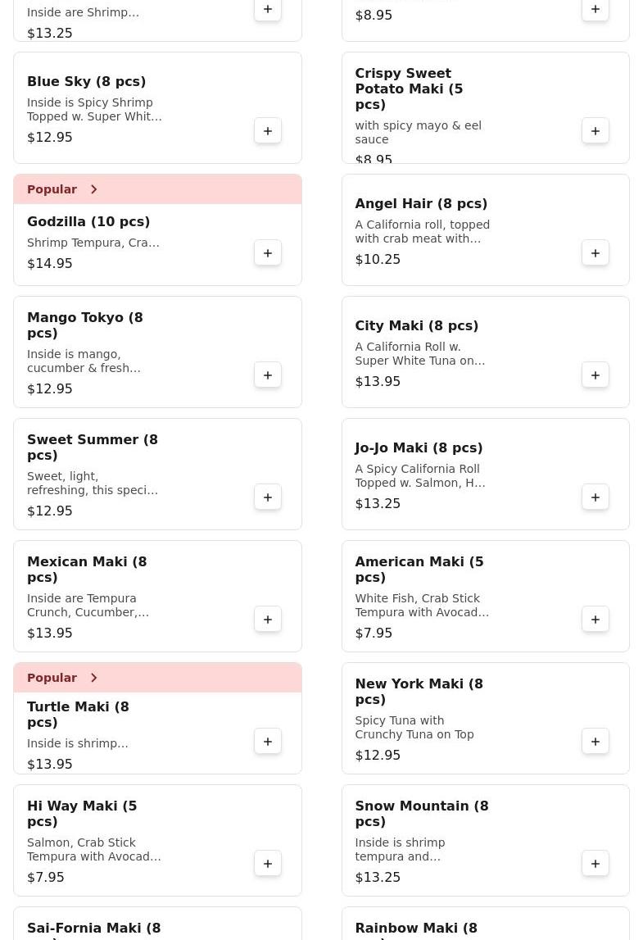Add Mexican Maki to cart
The height and width of the screenshot is (940, 643).
click(x=268, y=620)
